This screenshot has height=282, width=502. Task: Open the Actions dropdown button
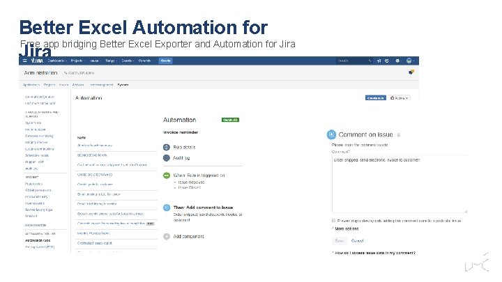point(400,98)
